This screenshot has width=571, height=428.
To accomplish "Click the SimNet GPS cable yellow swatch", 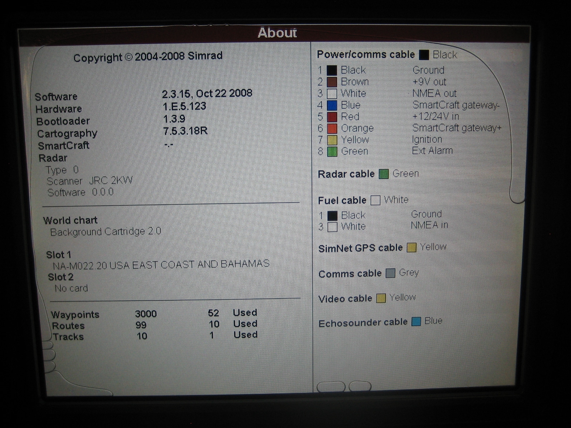I will [x=411, y=248].
